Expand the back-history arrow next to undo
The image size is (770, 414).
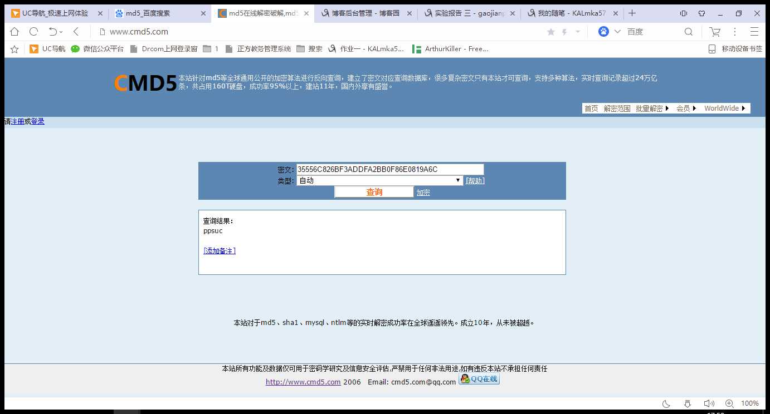click(x=61, y=32)
